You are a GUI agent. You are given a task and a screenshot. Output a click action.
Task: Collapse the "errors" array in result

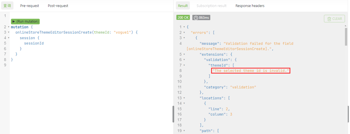[184, 32]
